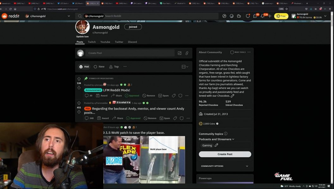Image resolution: width=334 pixels, height=189 pixels.
Task: Click the Reddit logo
Action: [x=10, y=16]
